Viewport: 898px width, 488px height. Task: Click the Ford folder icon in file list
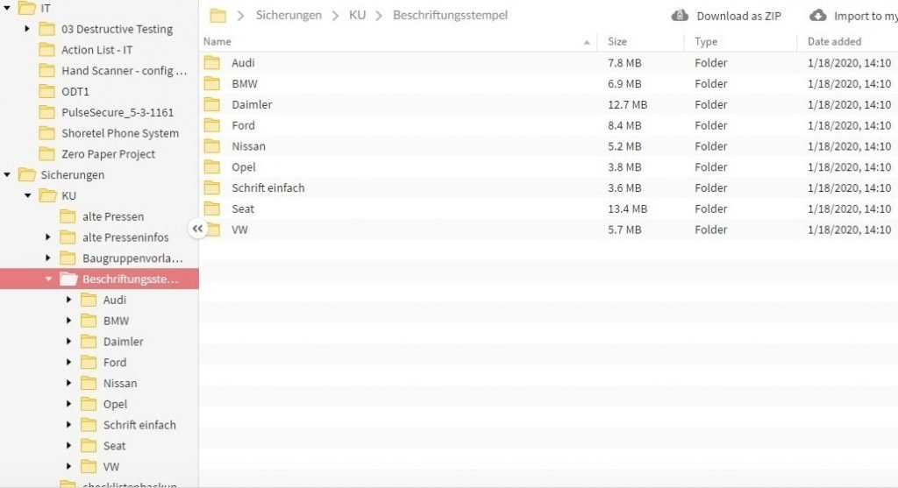coord(212,125)
